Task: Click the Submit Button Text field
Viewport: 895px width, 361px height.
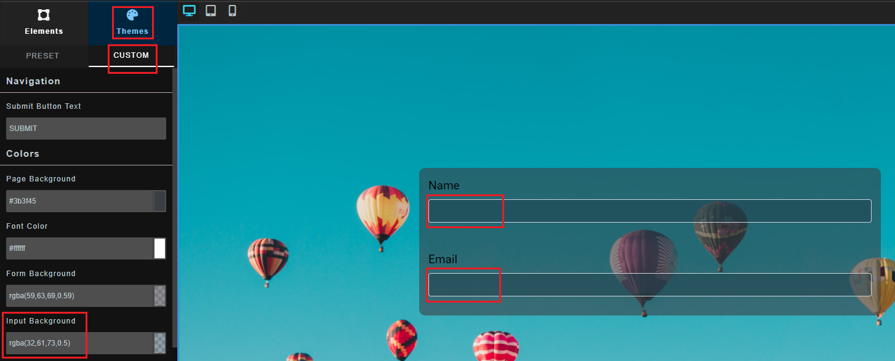Action: [86, 129]
